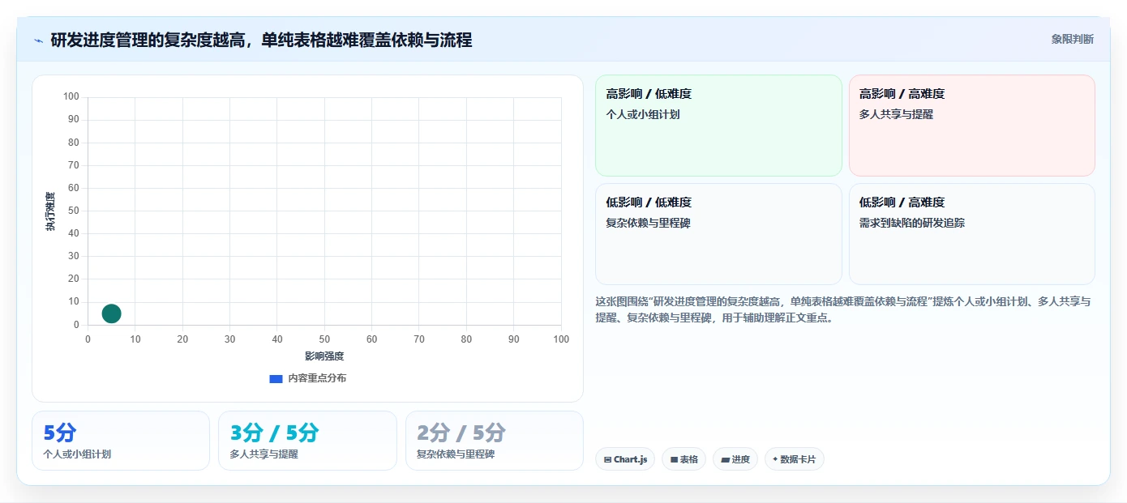Select the 高影响 / 低难度 quadrant card

(718, 126)
